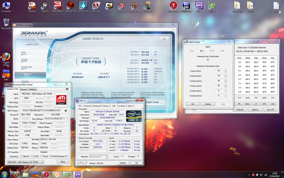Viewport: 284px width, 178px height.
Task: Select Game profile radio button 4
Action: (221, 51)
